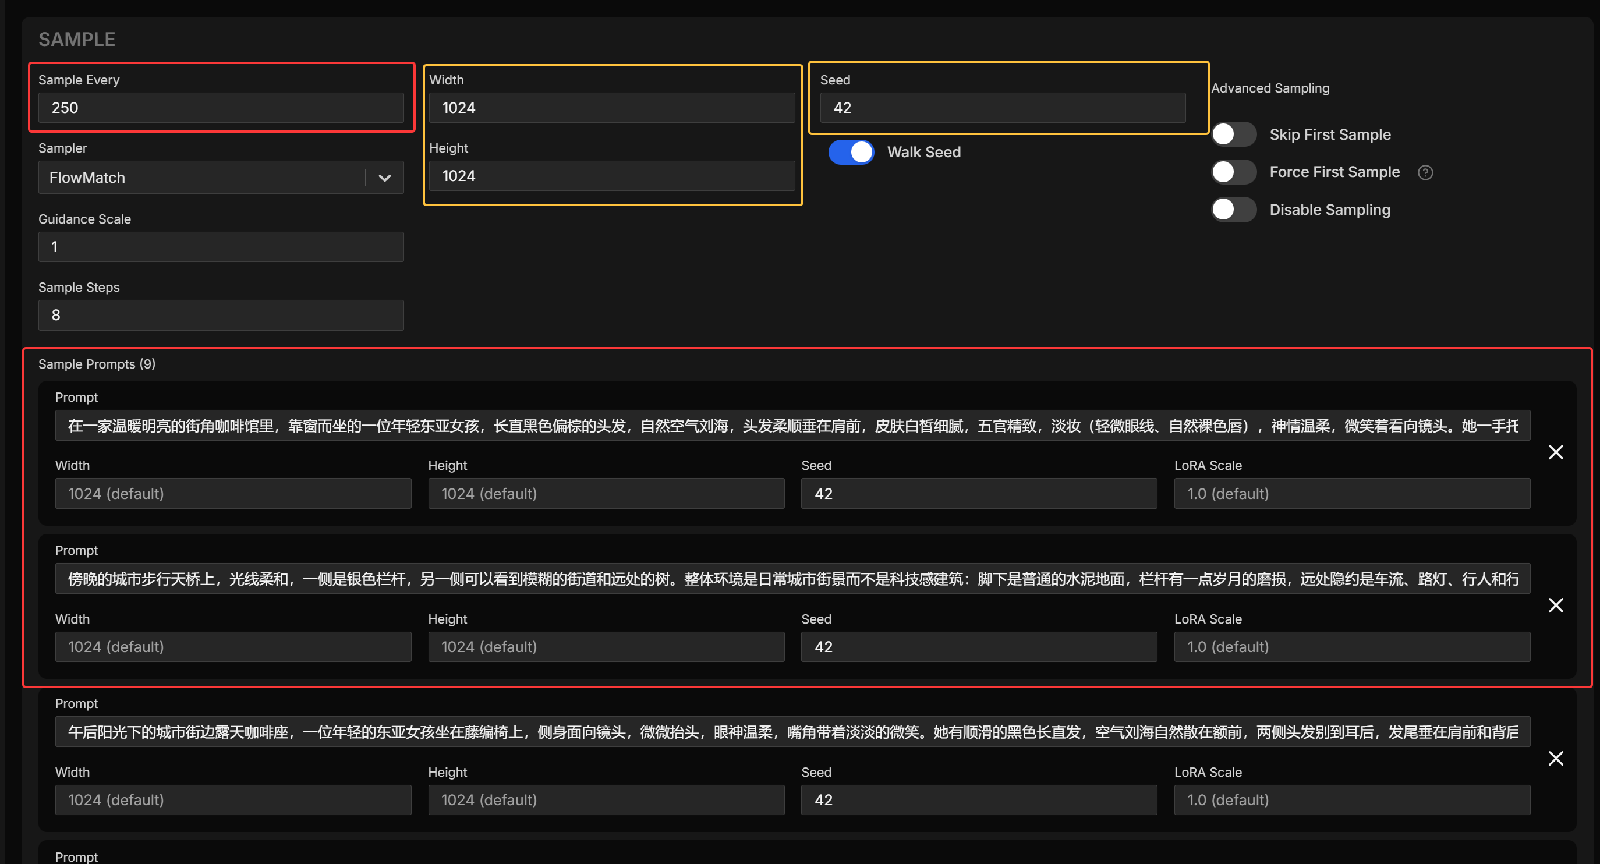The height and width of the screenshot is (864, 1600).
Task: Select the global Width input
Action: pos(611,108)
